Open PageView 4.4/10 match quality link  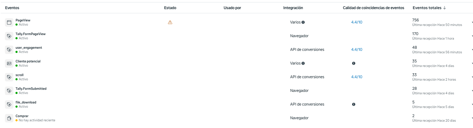click(x=357, y=22)
